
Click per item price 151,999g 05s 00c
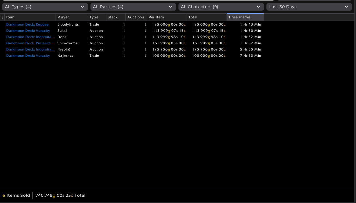tap(169, 43)
